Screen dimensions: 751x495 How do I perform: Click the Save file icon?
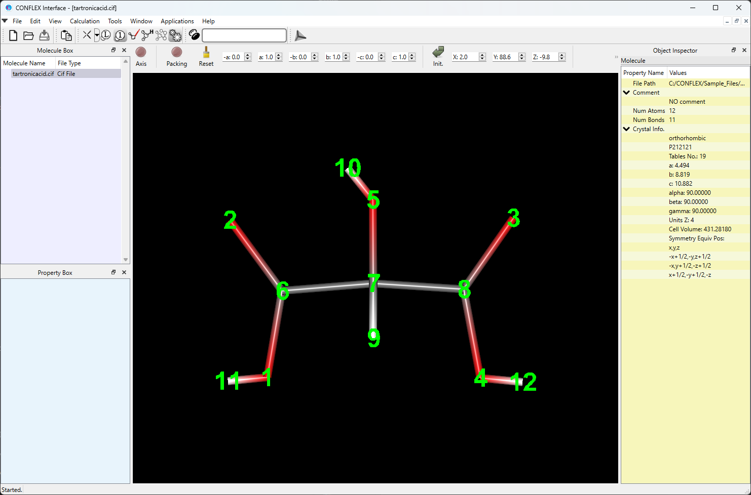(x=44, y=35)
